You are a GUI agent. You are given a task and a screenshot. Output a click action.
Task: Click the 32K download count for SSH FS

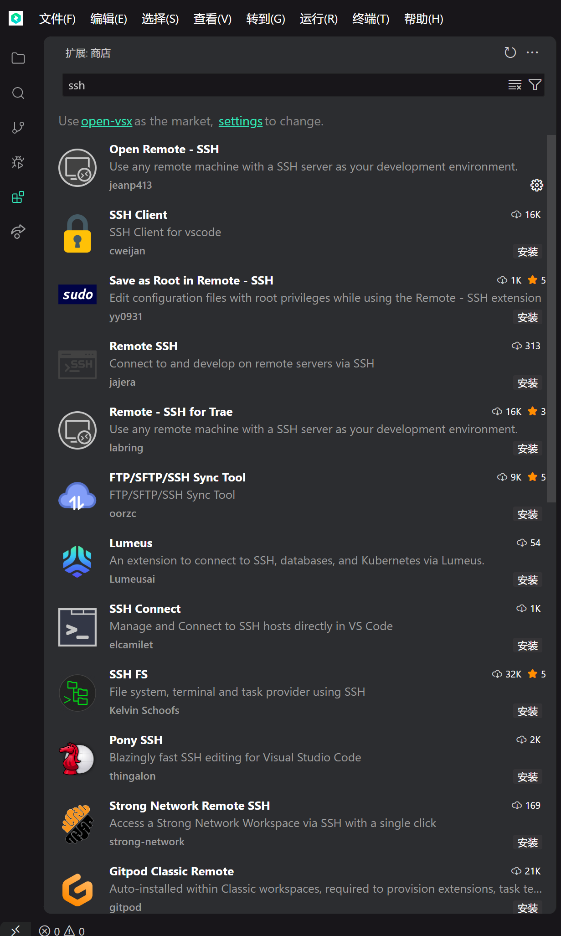[507, 674]
